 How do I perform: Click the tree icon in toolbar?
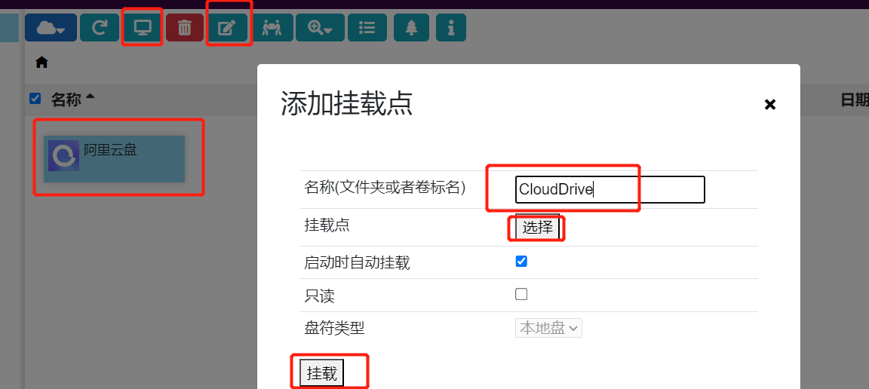(411, 28)
